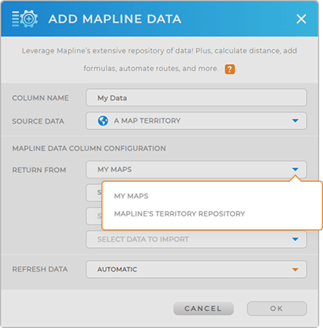The height and width of the screenshot is (328, 323).
Task: Open the Source Data dropdown
Action: tap(196, 121)
